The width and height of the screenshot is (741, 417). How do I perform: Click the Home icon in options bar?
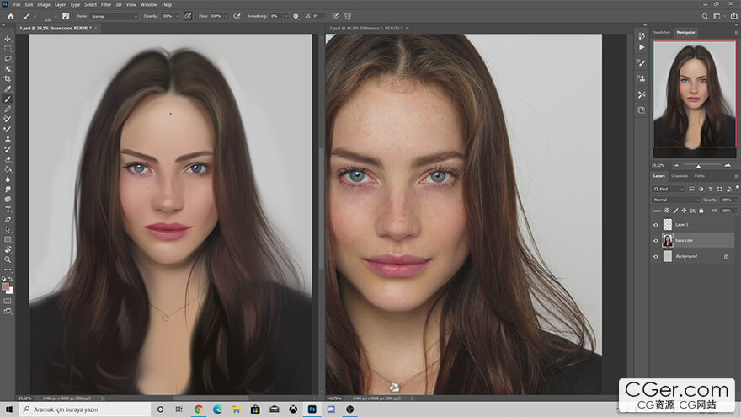click(x=11, y=16)
